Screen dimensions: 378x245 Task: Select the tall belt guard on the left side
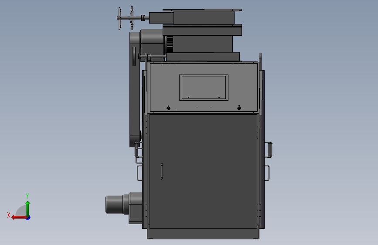point(135,89)
